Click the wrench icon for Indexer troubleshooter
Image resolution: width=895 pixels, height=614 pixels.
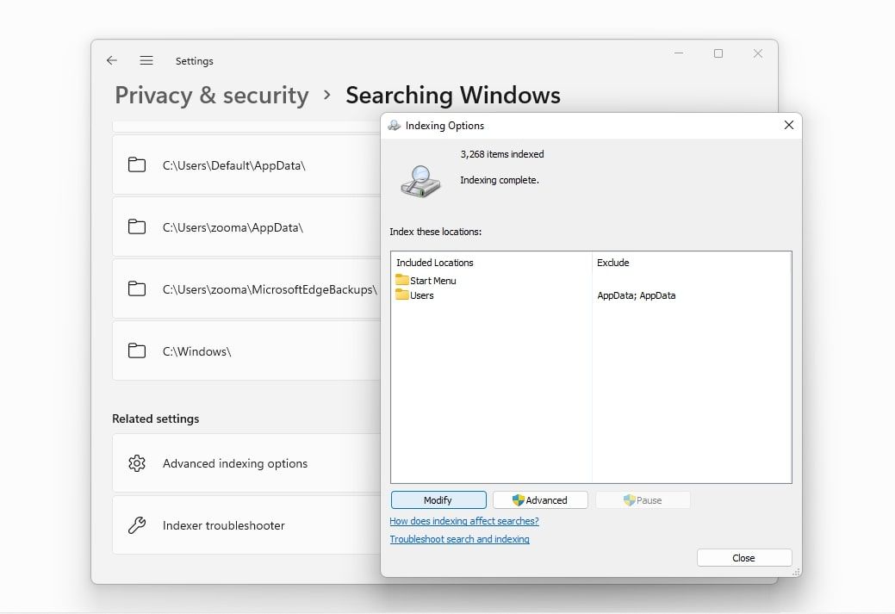(x=137, y=525)
